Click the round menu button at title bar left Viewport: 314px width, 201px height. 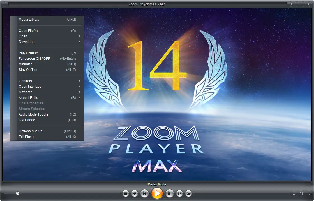pos(4,4)
